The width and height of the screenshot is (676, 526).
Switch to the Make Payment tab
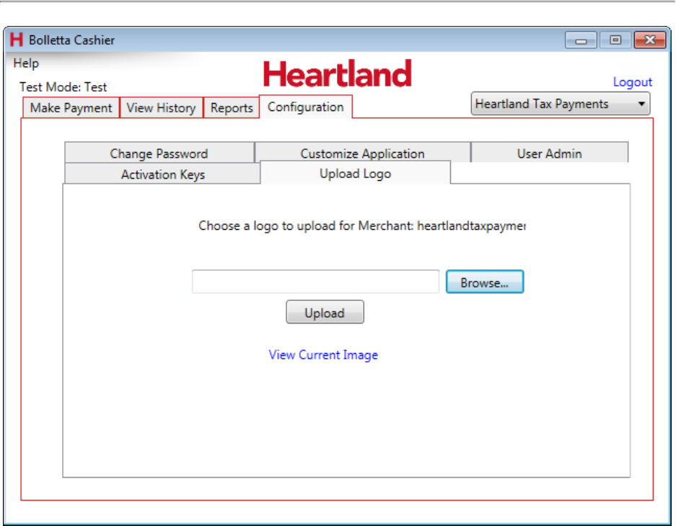pyautogui.click(x=71, y=107)
